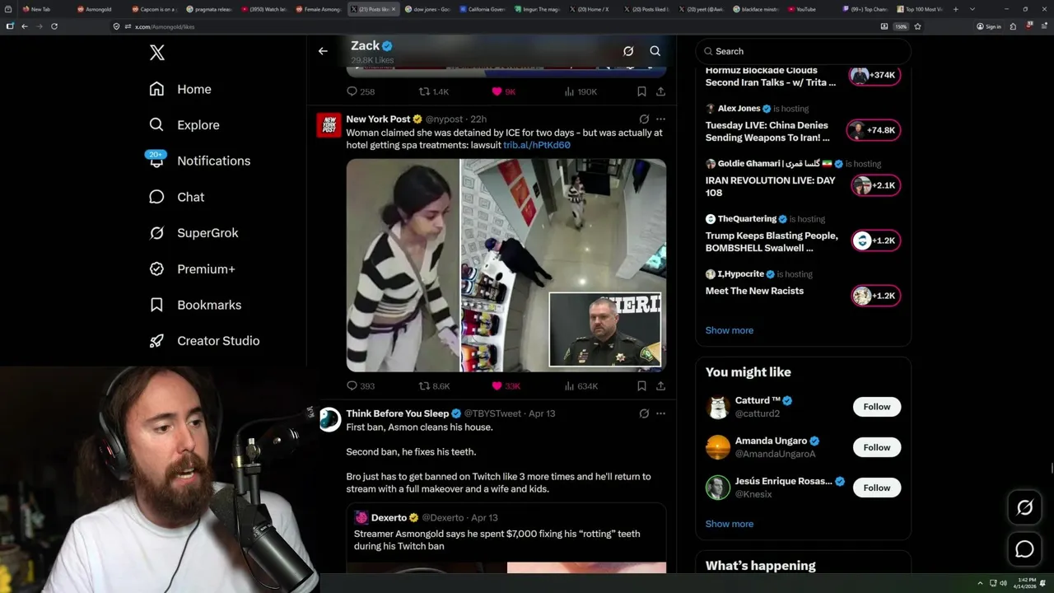Click the back arrow beside Zack
The height and width of the screenshot is (593, 1054).
click(x=323, y=51)
